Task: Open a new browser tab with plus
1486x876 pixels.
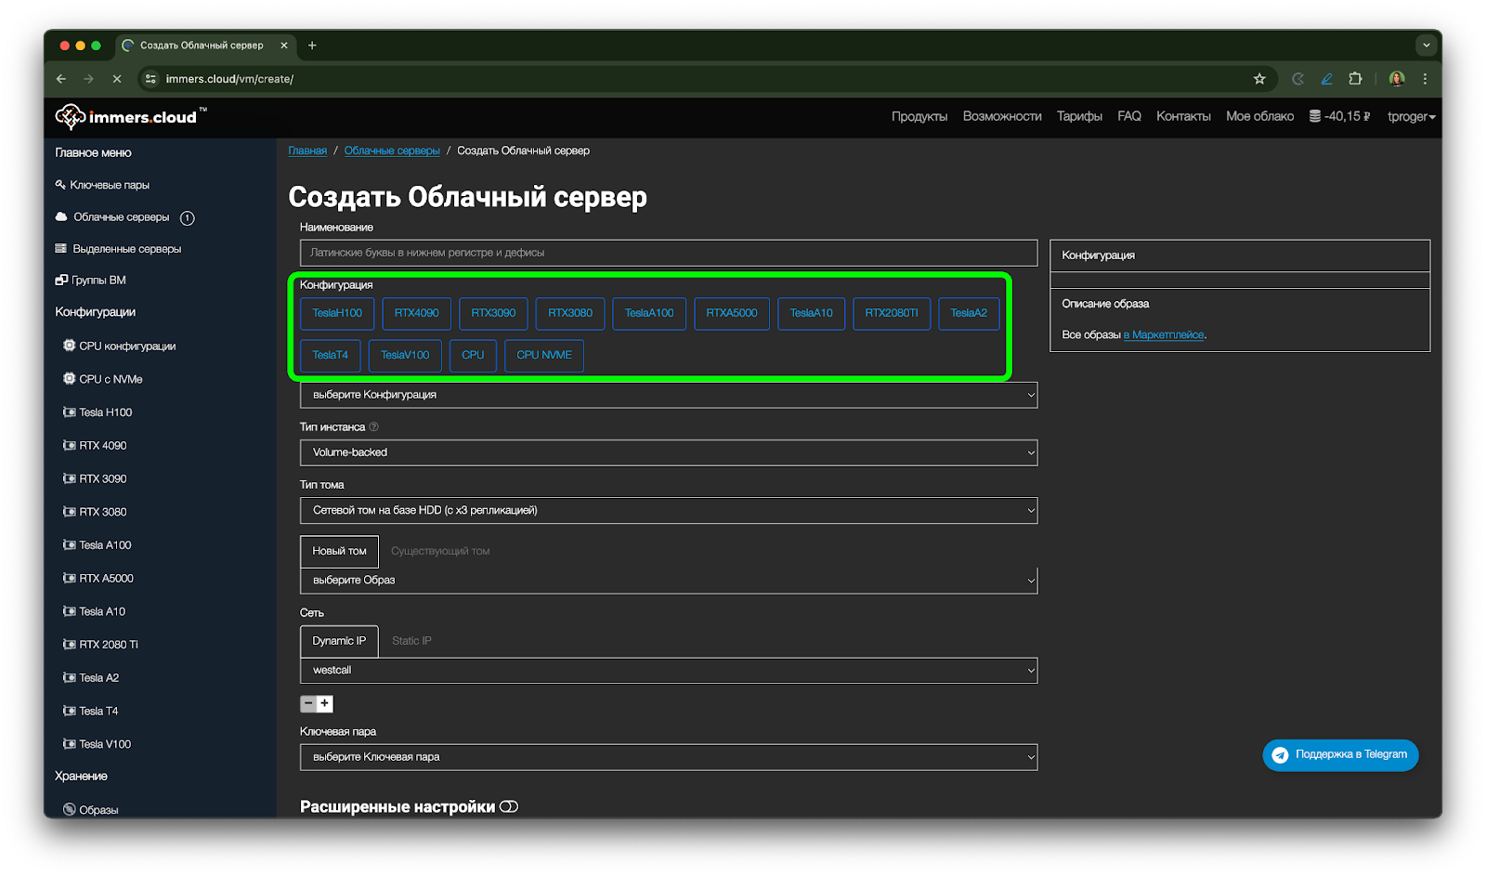Action: [312, 46]
